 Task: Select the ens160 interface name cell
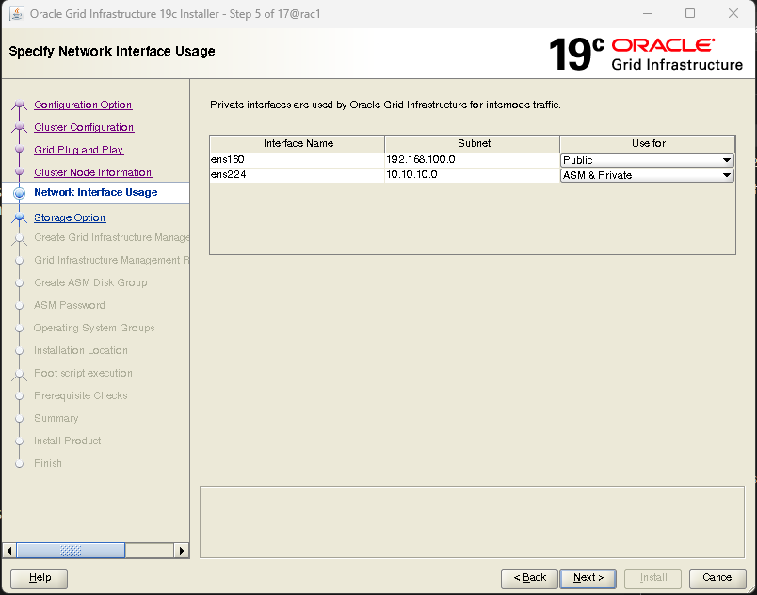point(298,160)
